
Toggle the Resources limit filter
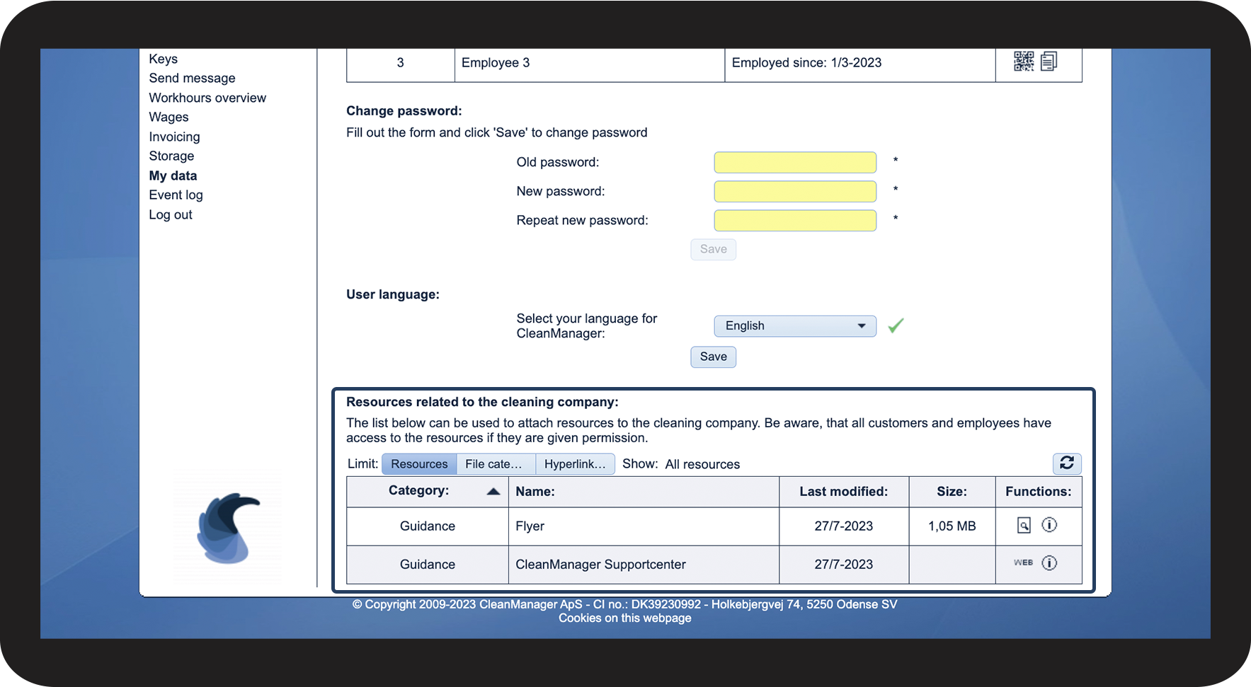[419, 464]
